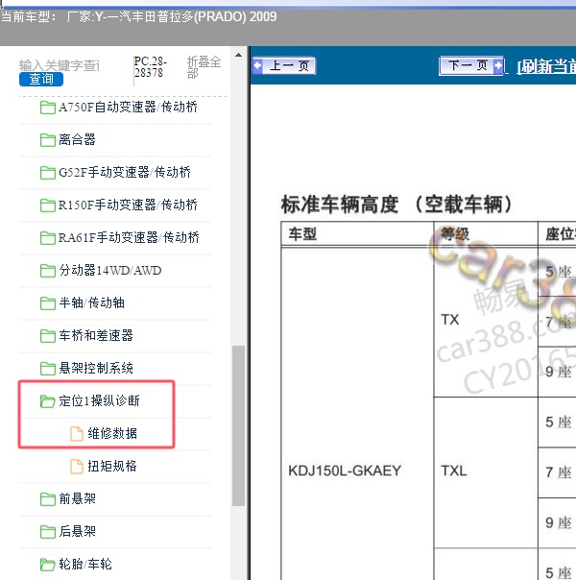
Task: Click the 悬架控制系统 folder icon
Action: point(48,369)
